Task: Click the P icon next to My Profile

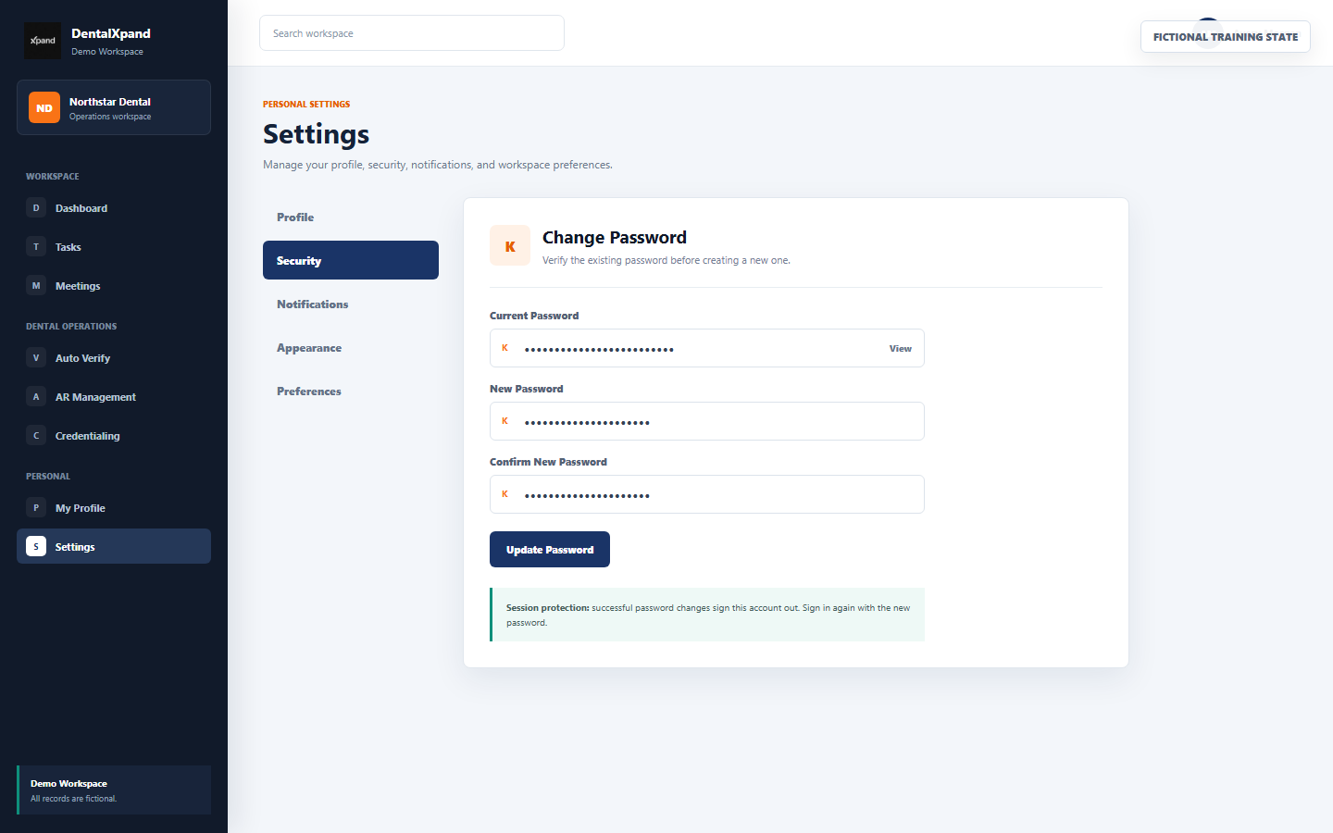Action: point(36,508)
